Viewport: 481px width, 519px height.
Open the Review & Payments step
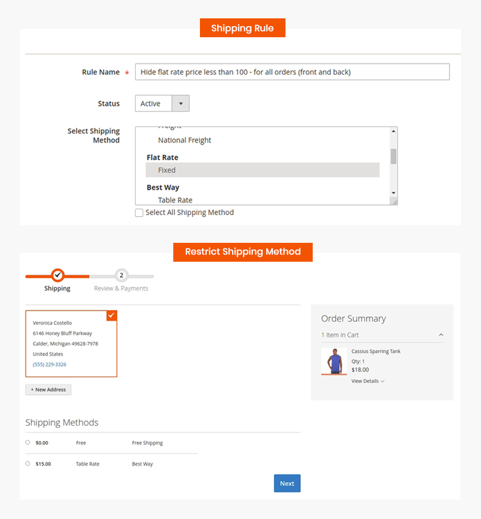121,288
